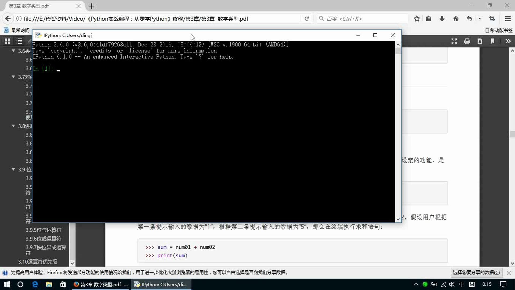The image size is (515, 290).
Task: Bookmark this page with the star icon
Action: pos(417,19)
